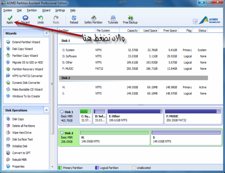Open the Partition menu
The width and height of the screenshot is (225, 173).
[32, 10]
